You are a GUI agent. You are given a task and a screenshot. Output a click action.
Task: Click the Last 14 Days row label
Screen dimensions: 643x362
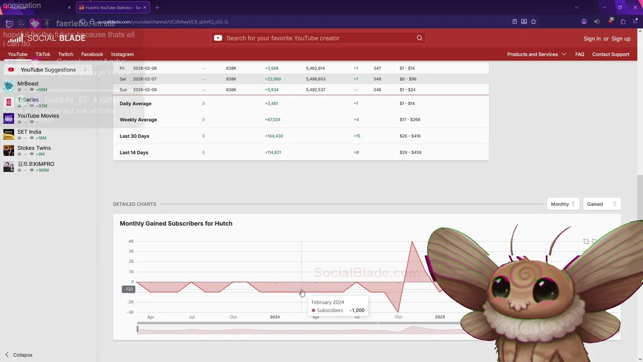[x=134, y=152]
